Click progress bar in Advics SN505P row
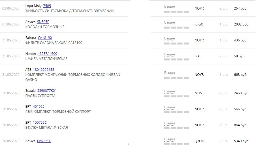This screenshot has height=150, width=257. (177, 27)
